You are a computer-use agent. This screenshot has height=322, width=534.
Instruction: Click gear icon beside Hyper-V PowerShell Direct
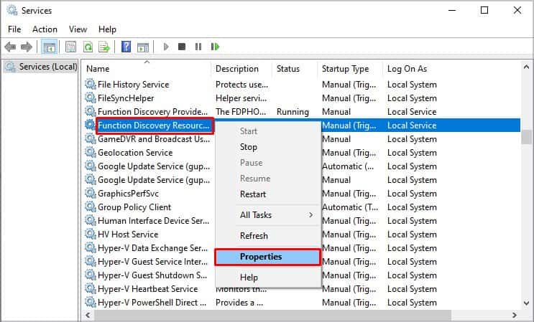(x=91, y=303)
